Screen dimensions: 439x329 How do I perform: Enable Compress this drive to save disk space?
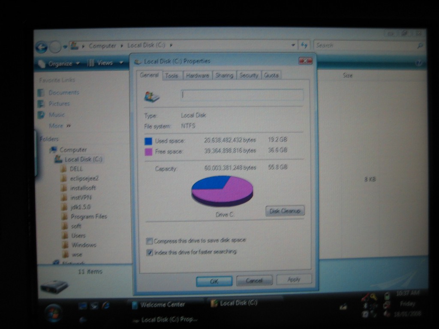click(149, 241)
